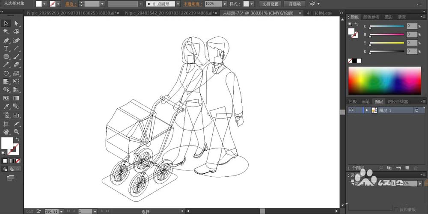This screenshot has height=214, width=428.
Task: Switch to 41 [转换].eps document tab
Action: point(319,13)
